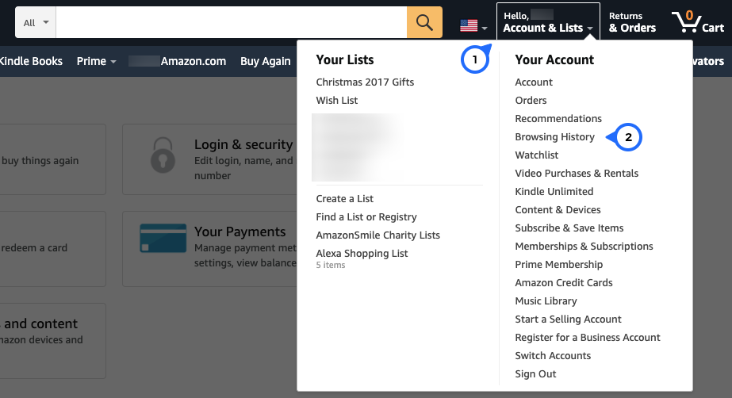Click the numbered step 1 callout marker
Screen dimensions: 732x398
click(475, 59)
